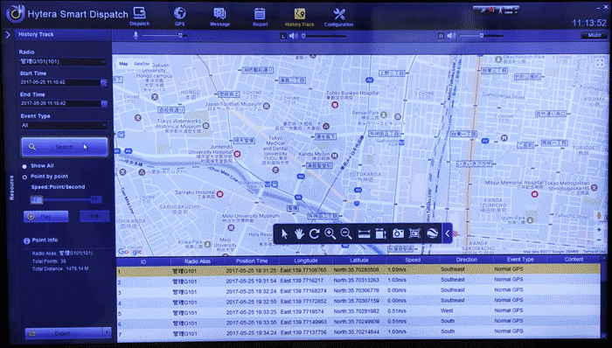Screen dimensions: 612x348
Task: Activate the hand pan tool
Action: (x=299, y=233)
